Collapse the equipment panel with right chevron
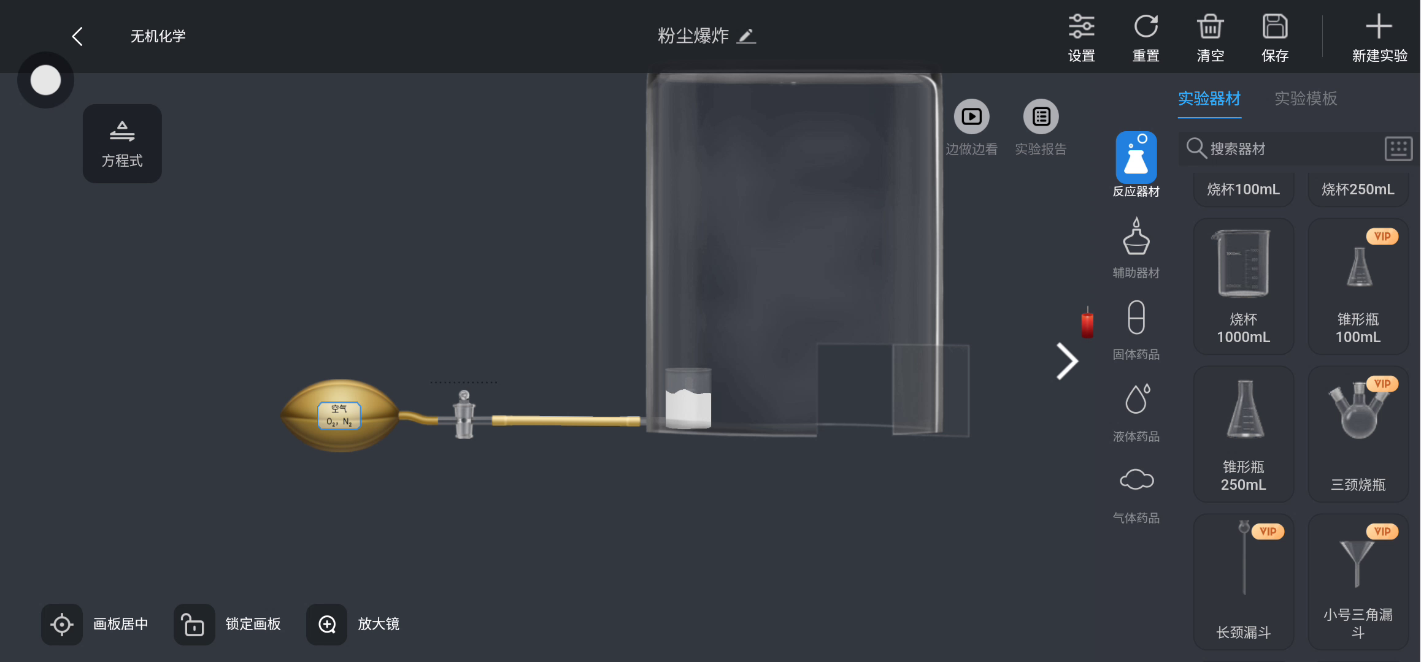Screen dimensions: 1421x662 [1066, 361]
